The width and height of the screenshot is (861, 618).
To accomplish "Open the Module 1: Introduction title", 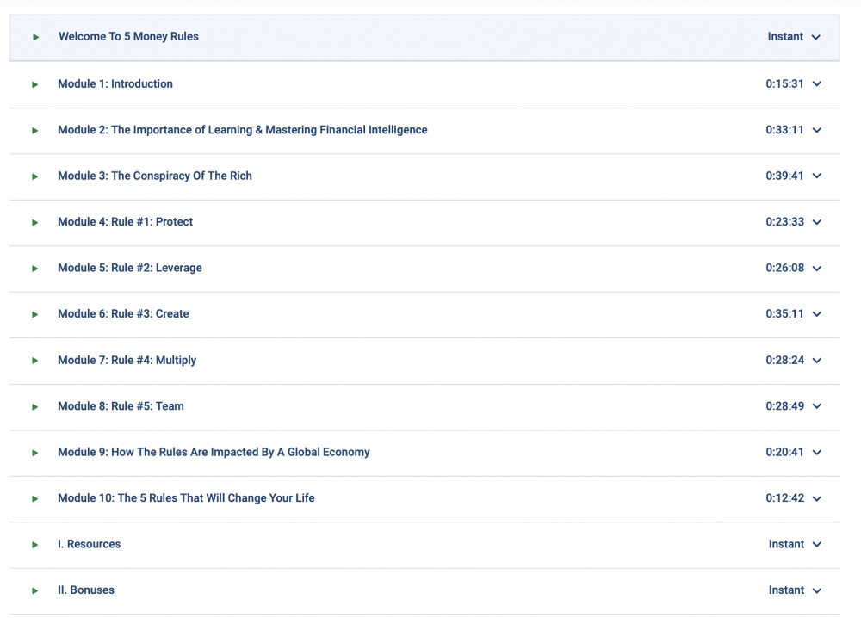I will tap(115, 84).
